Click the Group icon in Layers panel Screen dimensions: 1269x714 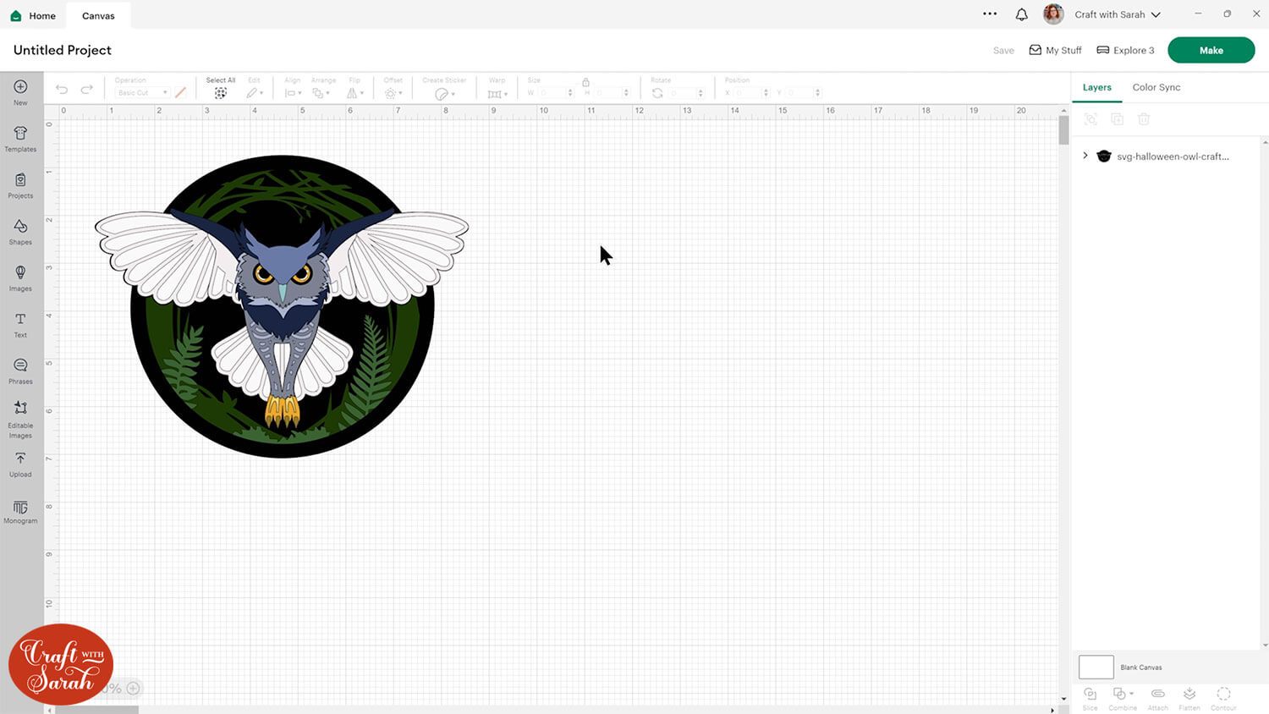(1090, 119)
